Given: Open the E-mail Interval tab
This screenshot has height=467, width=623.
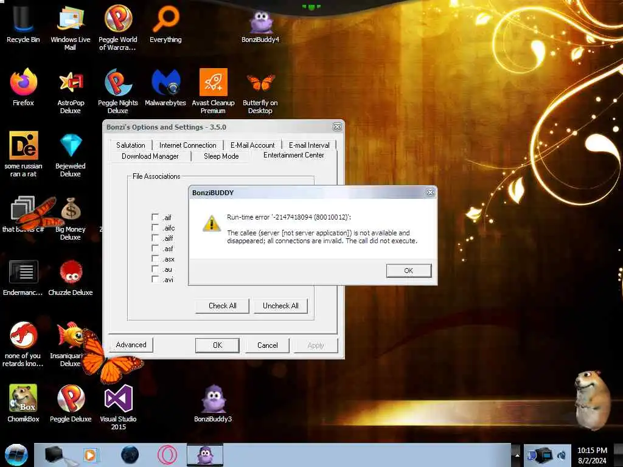Looking at the screenshot, I should point(309,145).
